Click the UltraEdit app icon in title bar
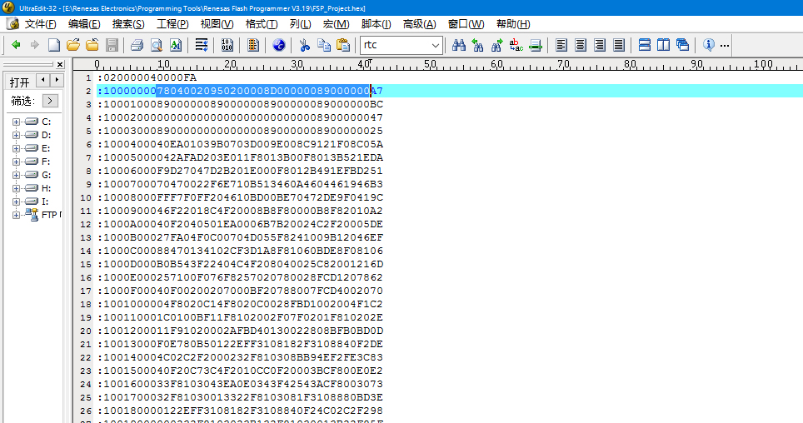This screenshot has height=423, width=803. coord(8,7)
